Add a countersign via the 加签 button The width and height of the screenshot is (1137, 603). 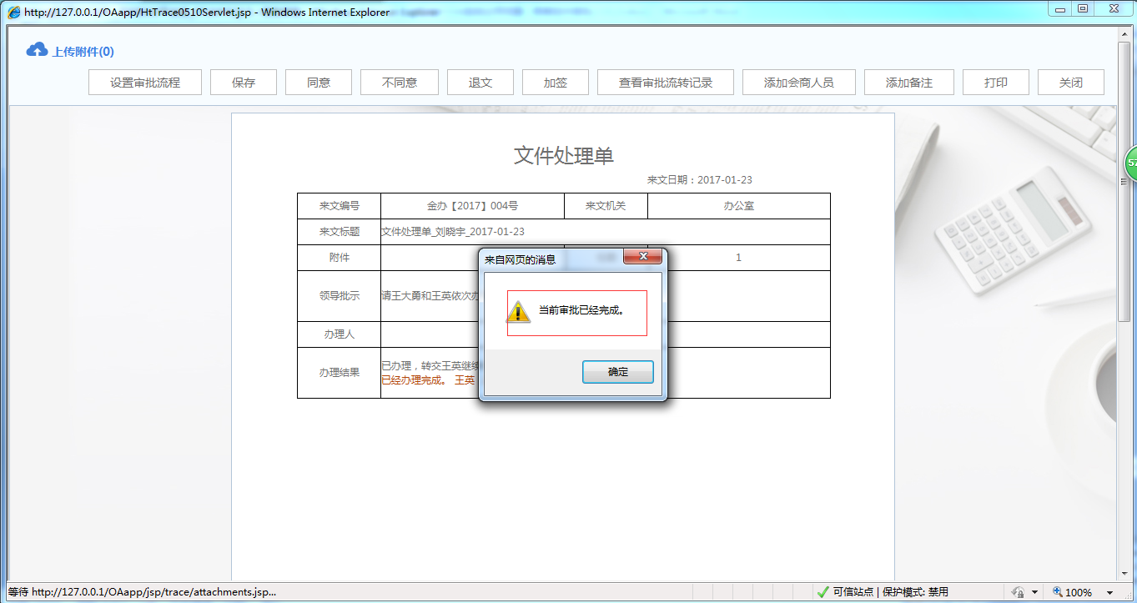(x=555, y=82)
